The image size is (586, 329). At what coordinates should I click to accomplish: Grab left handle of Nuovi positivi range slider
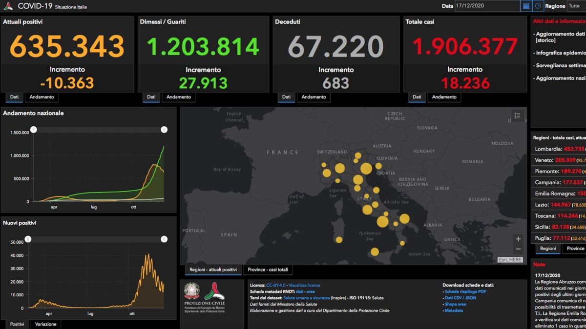tap(28, 239)
